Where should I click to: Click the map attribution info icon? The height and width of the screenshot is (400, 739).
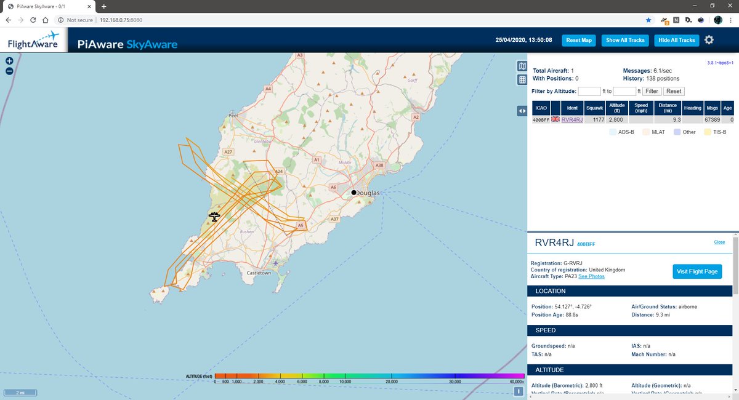tap(519, 391)
